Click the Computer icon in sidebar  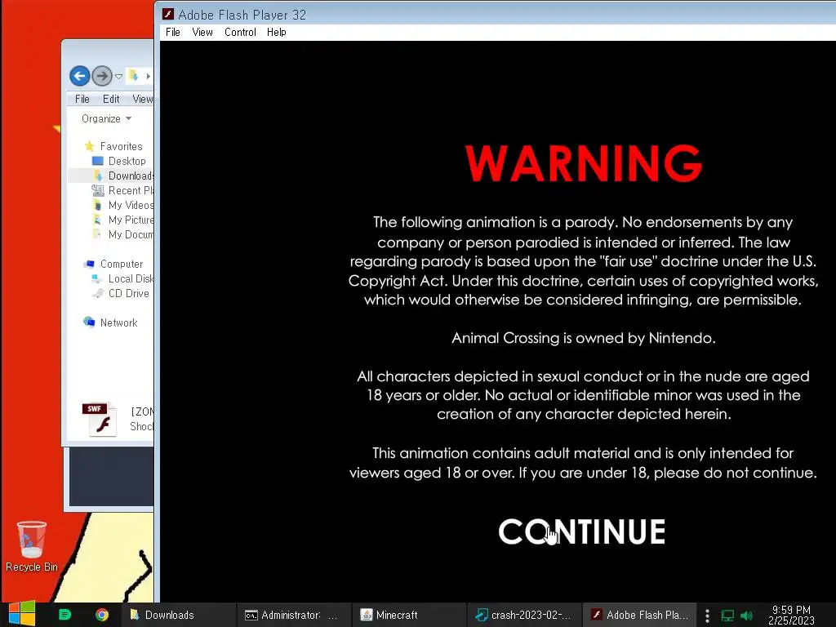point(89,264)
